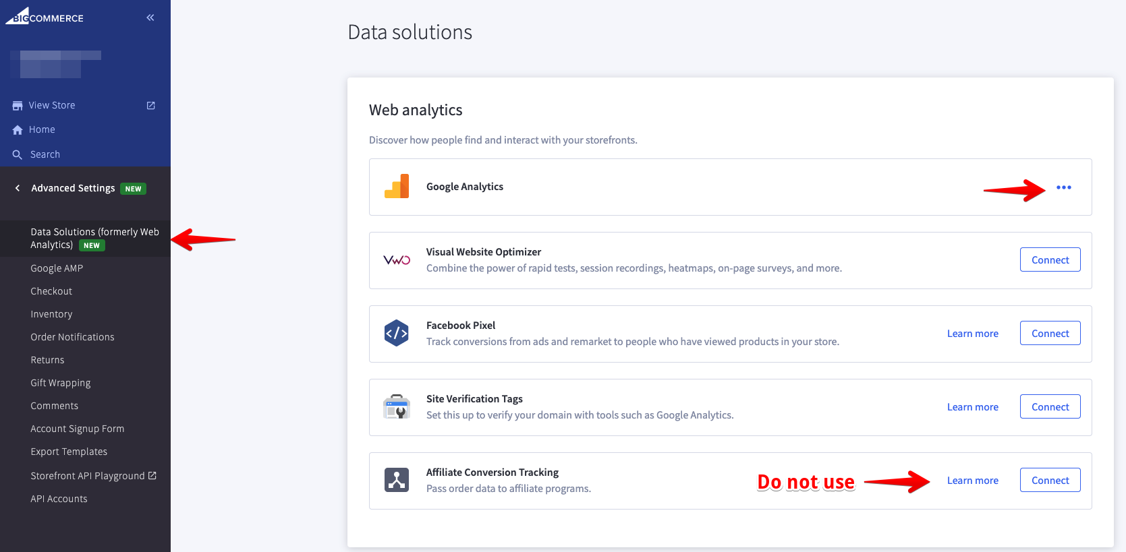Open the Google Analytics ellipsis menu
Screen dimensions: 1126x552
pyautogui.click(x=1063, y=187)
